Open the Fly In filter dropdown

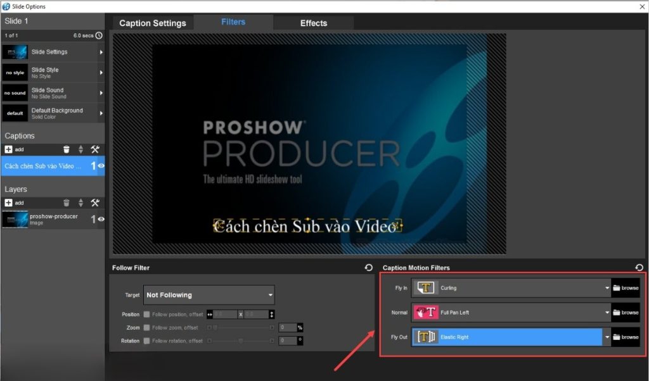607,287
